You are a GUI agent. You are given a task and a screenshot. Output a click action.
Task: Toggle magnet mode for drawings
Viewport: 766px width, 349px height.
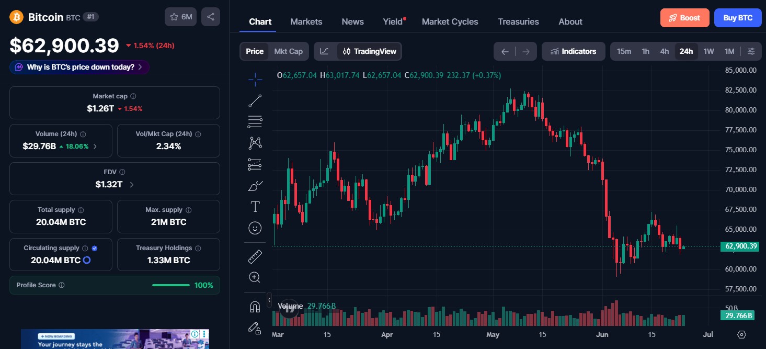click(x=255, y=307)
